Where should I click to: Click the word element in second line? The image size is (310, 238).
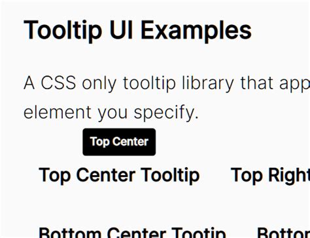[58, 112]
